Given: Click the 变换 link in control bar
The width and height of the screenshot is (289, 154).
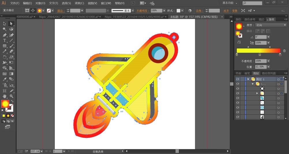Looking at the screenshot, I should 234,11.
